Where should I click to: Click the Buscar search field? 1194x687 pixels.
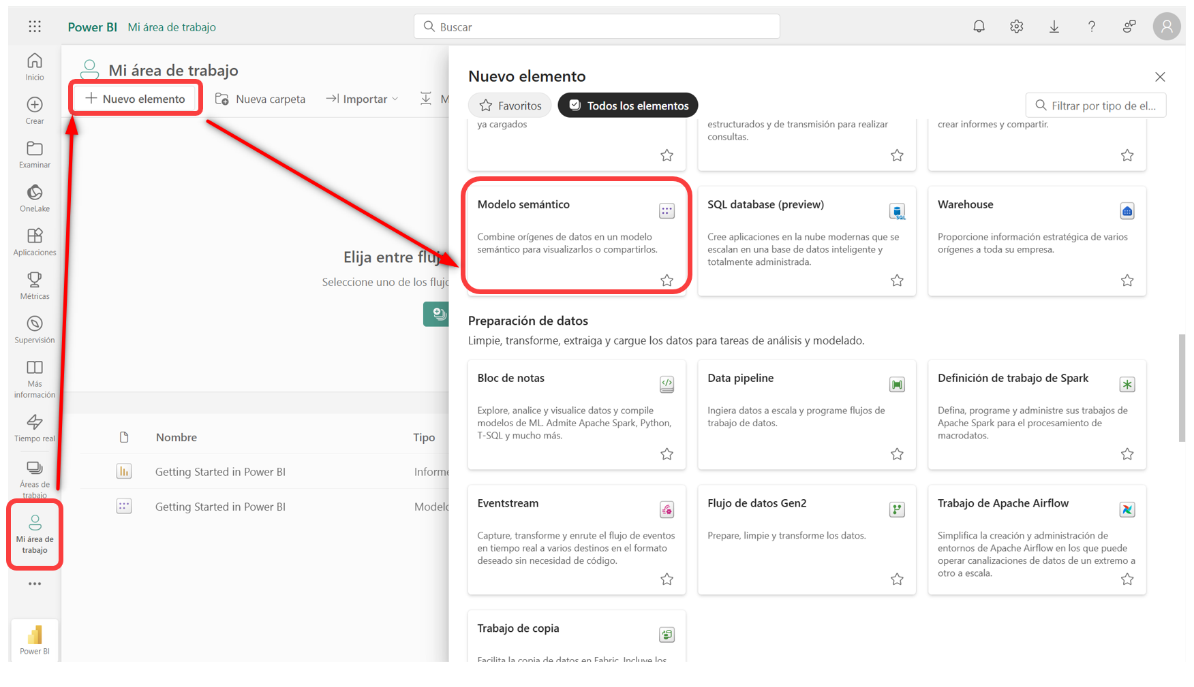(596, 27)
